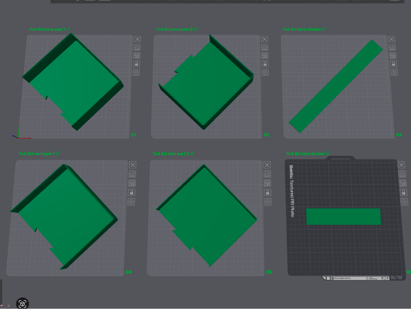
Task: Open plate settings for the vert divider plate
Action: pos(404,202)
